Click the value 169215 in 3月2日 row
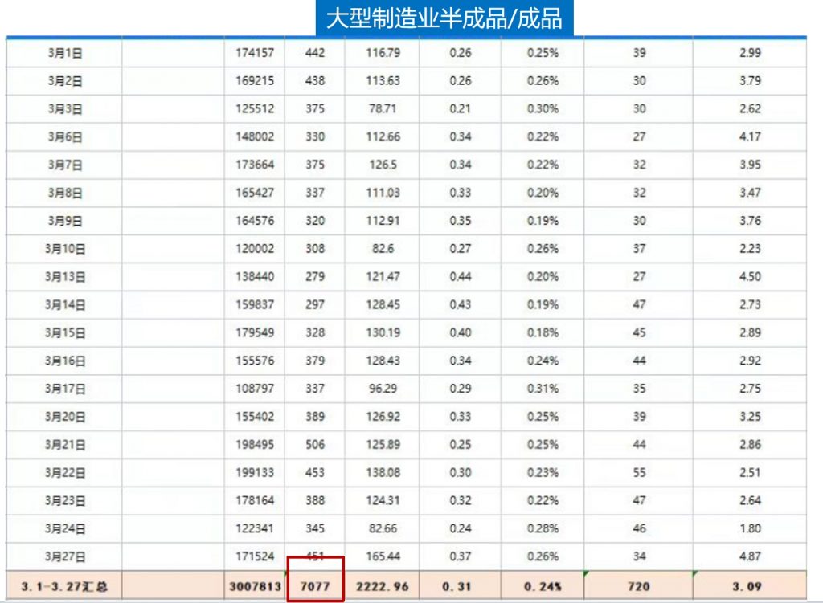 (x=255, y=81)
